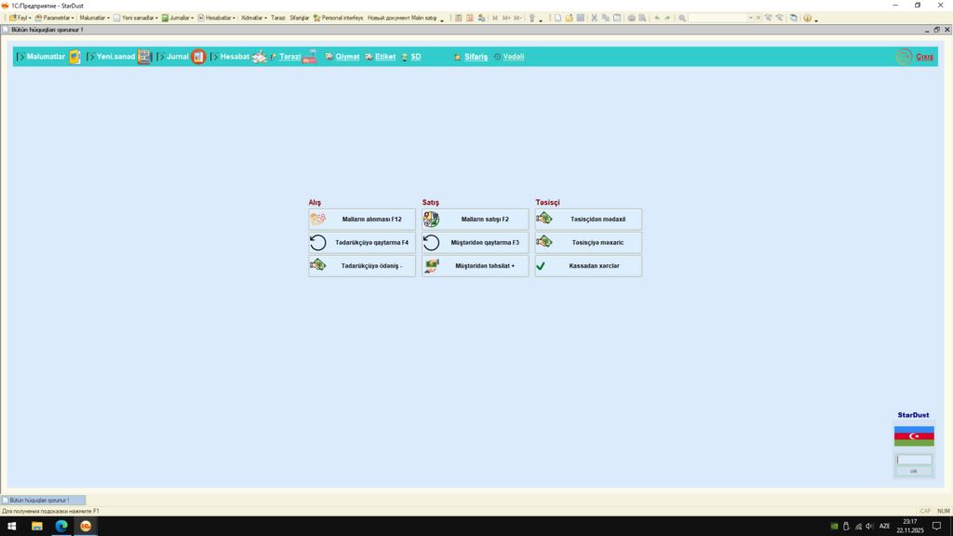
Task: Expand the Hesabatlar menu dropdown
Action: pyautogui.click(x=216, y=18)
